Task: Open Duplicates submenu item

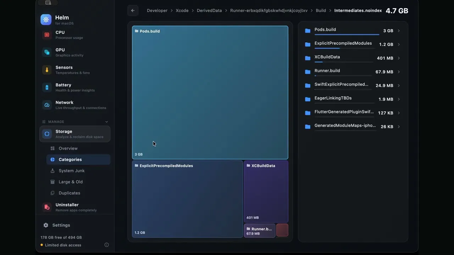Action: point(78,193)
